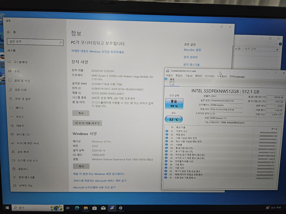Select 집중 지원 in sidebar
286x214 pixels.
18,90
